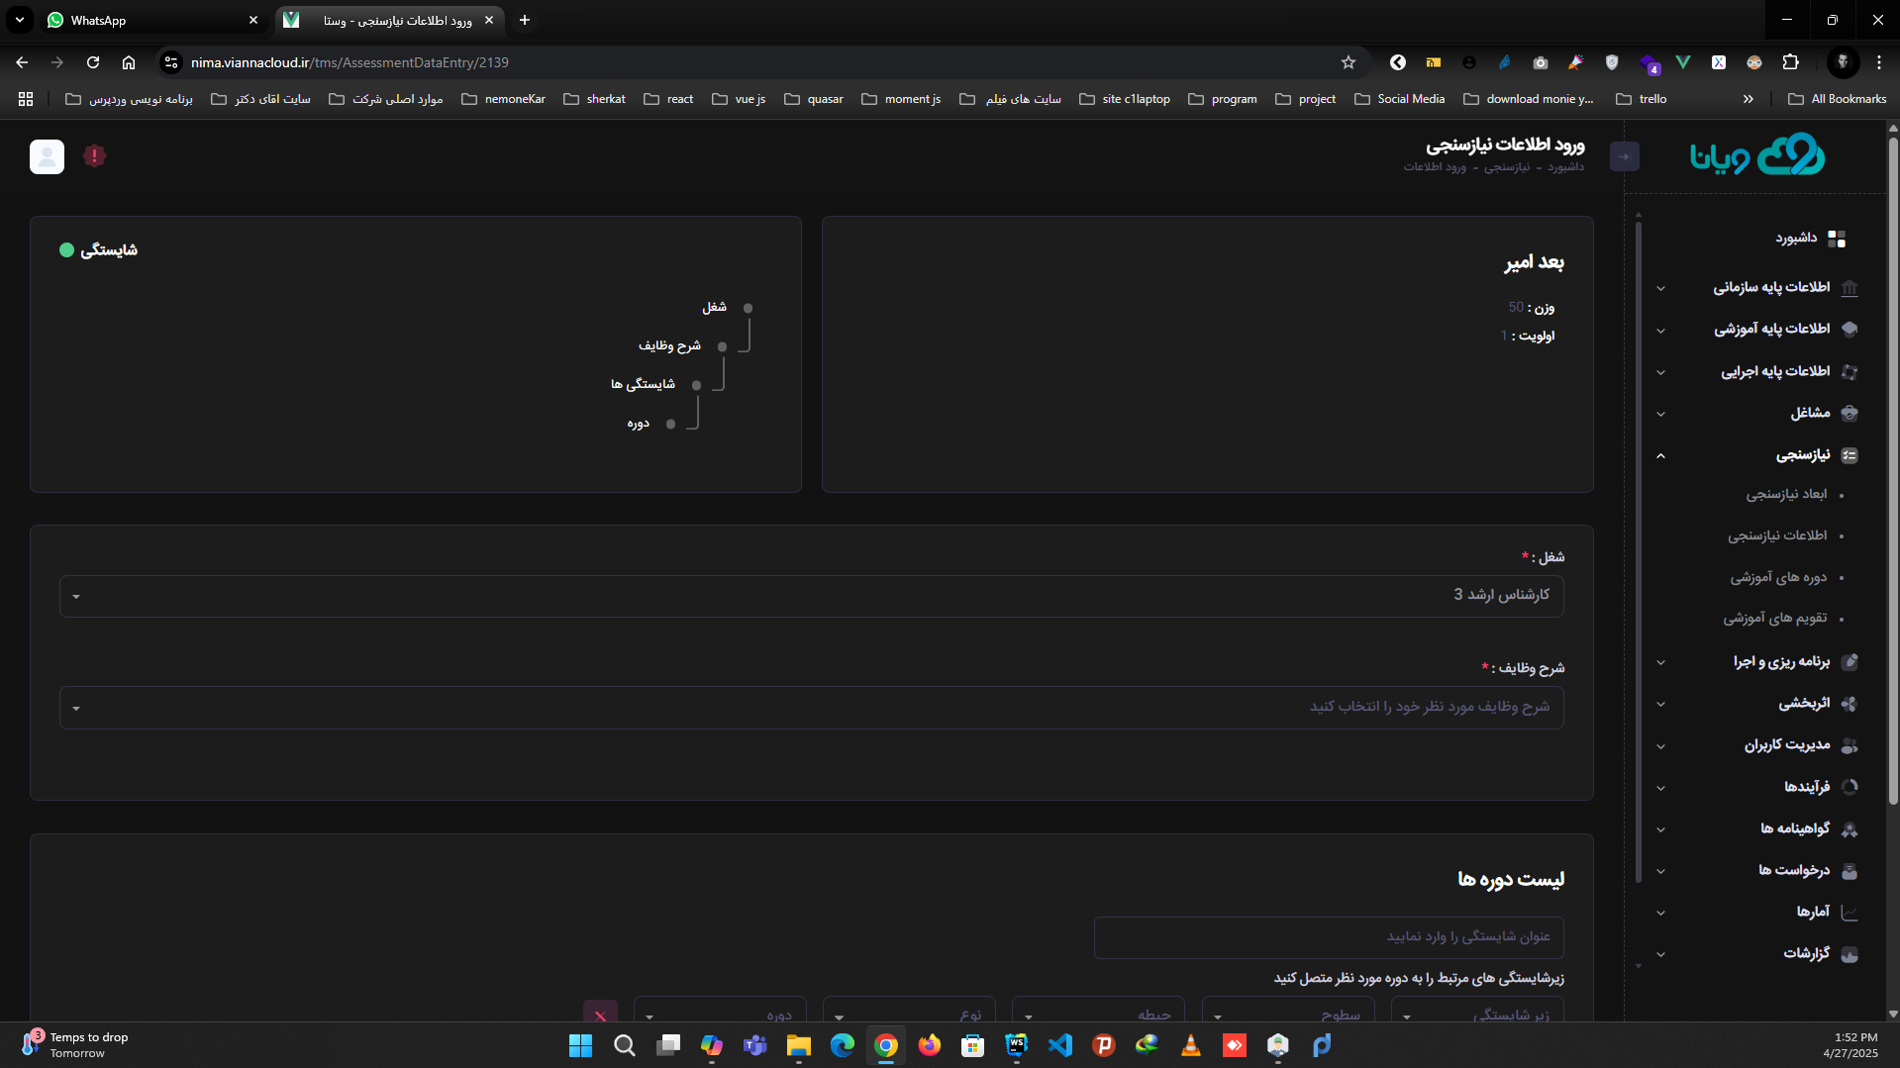The image size is (1900, 1068).
Task: Click the عنوان شایستگی input field
Action: [x=1328, y=936]
